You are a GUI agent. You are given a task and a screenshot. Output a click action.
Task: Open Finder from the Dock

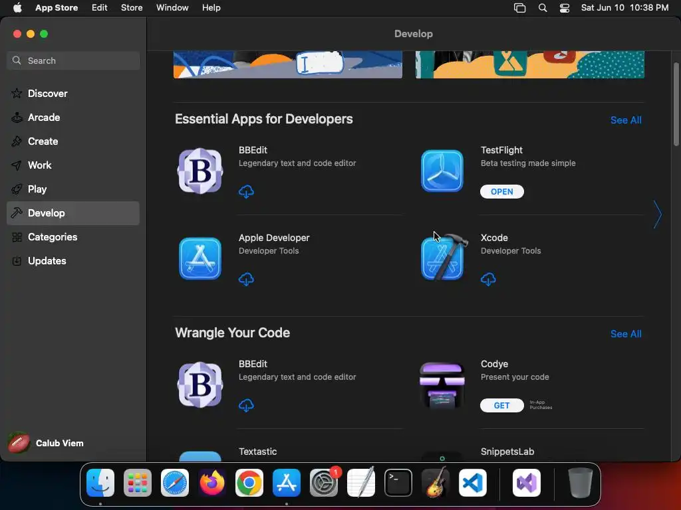[x=100, y=483]
